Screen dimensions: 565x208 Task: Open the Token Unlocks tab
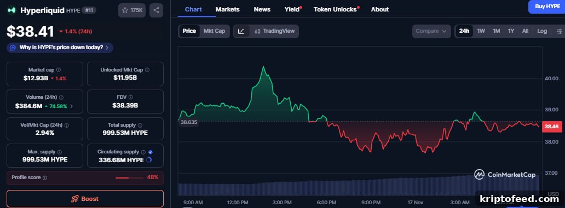coord(336,10)
